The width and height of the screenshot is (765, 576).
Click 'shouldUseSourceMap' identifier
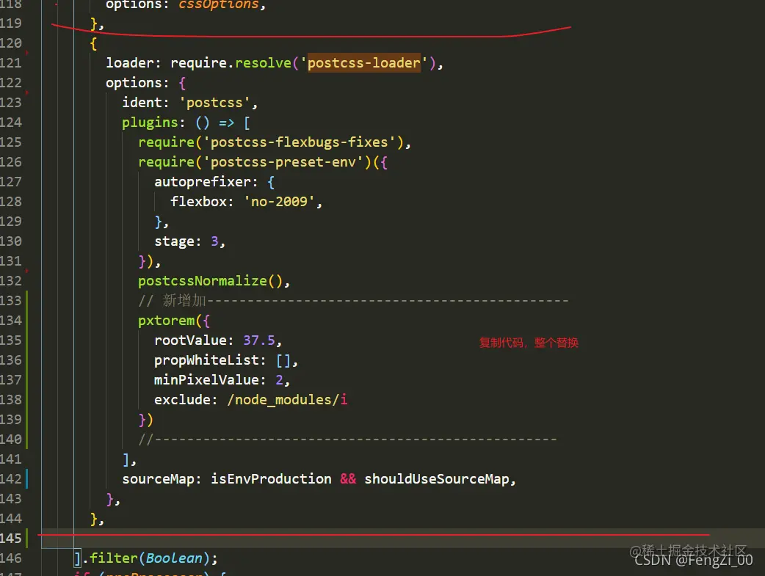[x=437, y=479]
